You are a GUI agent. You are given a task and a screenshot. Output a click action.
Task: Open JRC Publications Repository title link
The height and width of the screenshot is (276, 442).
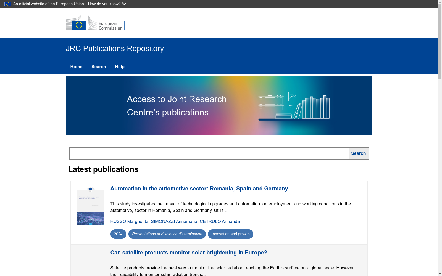pyautogui.click(x=115, y=49)
